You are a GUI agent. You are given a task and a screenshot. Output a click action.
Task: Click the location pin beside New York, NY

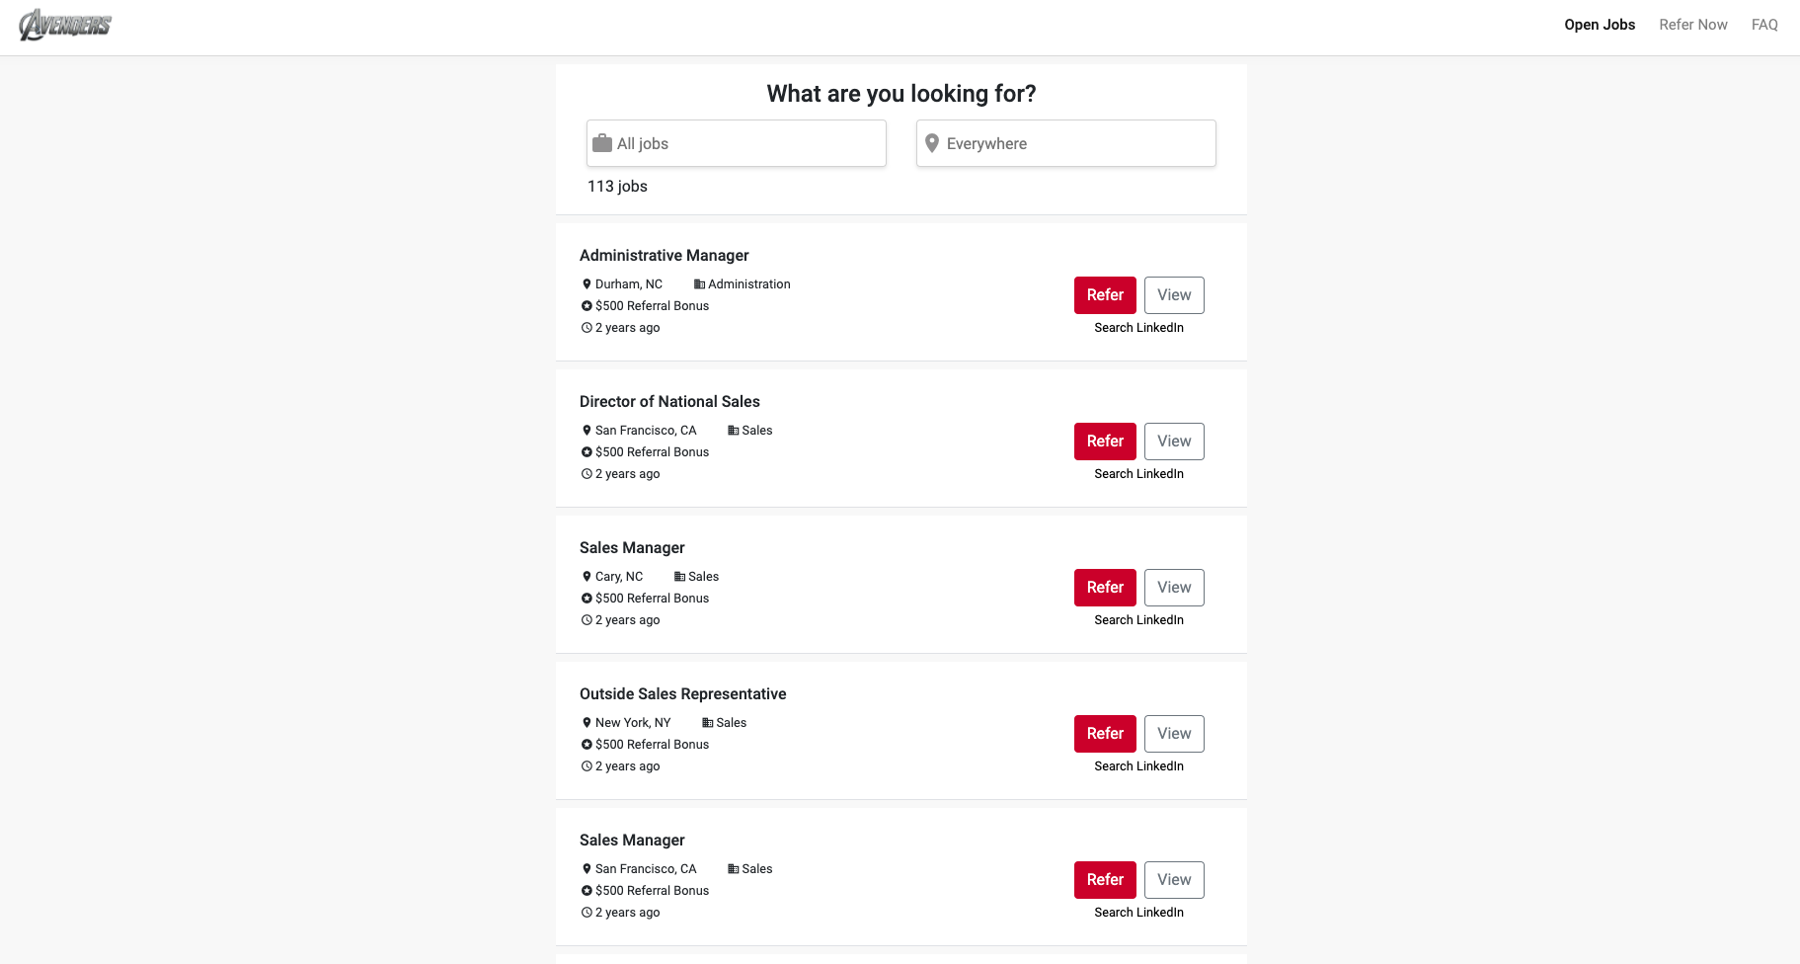coord(587,723)
